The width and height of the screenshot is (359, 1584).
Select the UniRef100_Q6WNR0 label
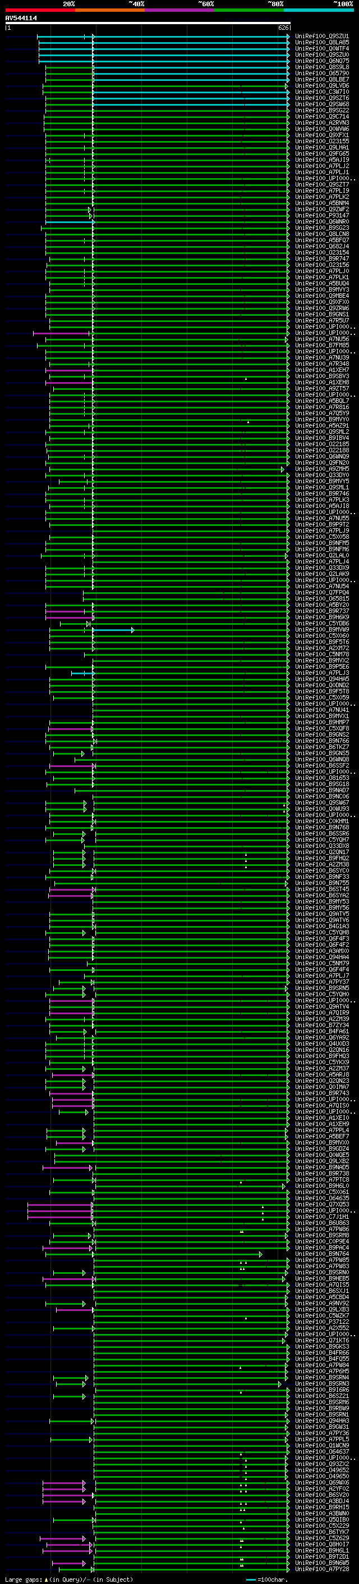(x=321, y=221)
